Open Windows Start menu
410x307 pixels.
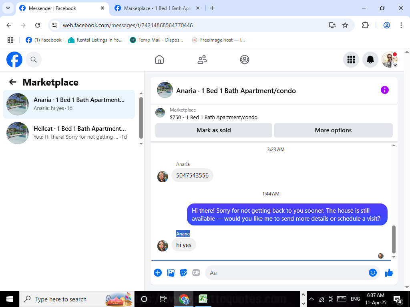coord(10,299)
